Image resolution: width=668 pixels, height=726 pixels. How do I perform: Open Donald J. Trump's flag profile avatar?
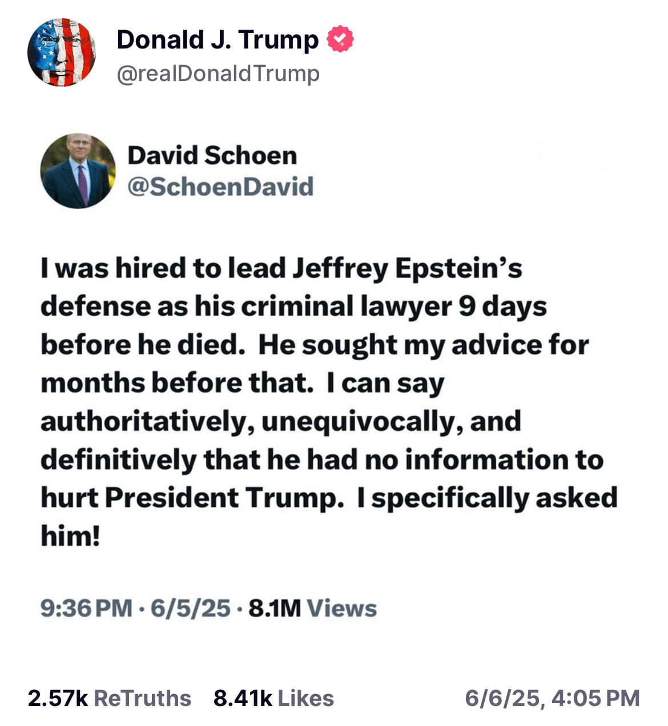(x=62, y=53)
